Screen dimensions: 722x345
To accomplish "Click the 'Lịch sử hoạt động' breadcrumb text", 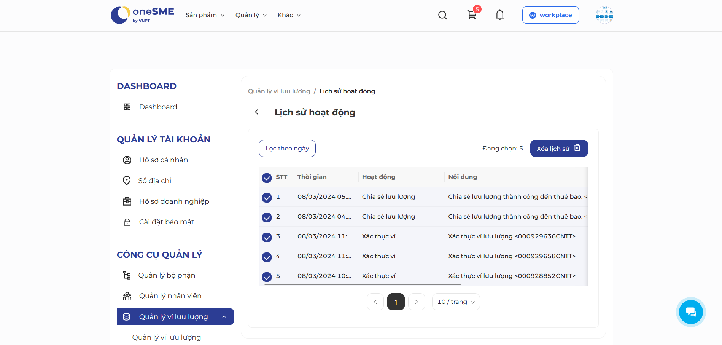I will point(347,91).
